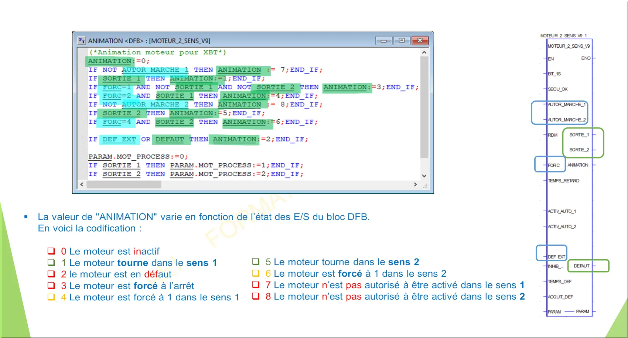Click the code editor scroll down arrow
This screenshot has width=628, height=338.
click(424, 176)
